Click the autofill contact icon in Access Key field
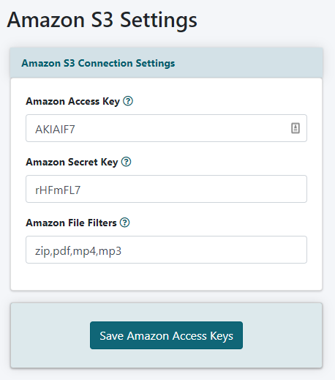Image resolution: width=335 pixels, height=380 pixels. coord(296,128)
